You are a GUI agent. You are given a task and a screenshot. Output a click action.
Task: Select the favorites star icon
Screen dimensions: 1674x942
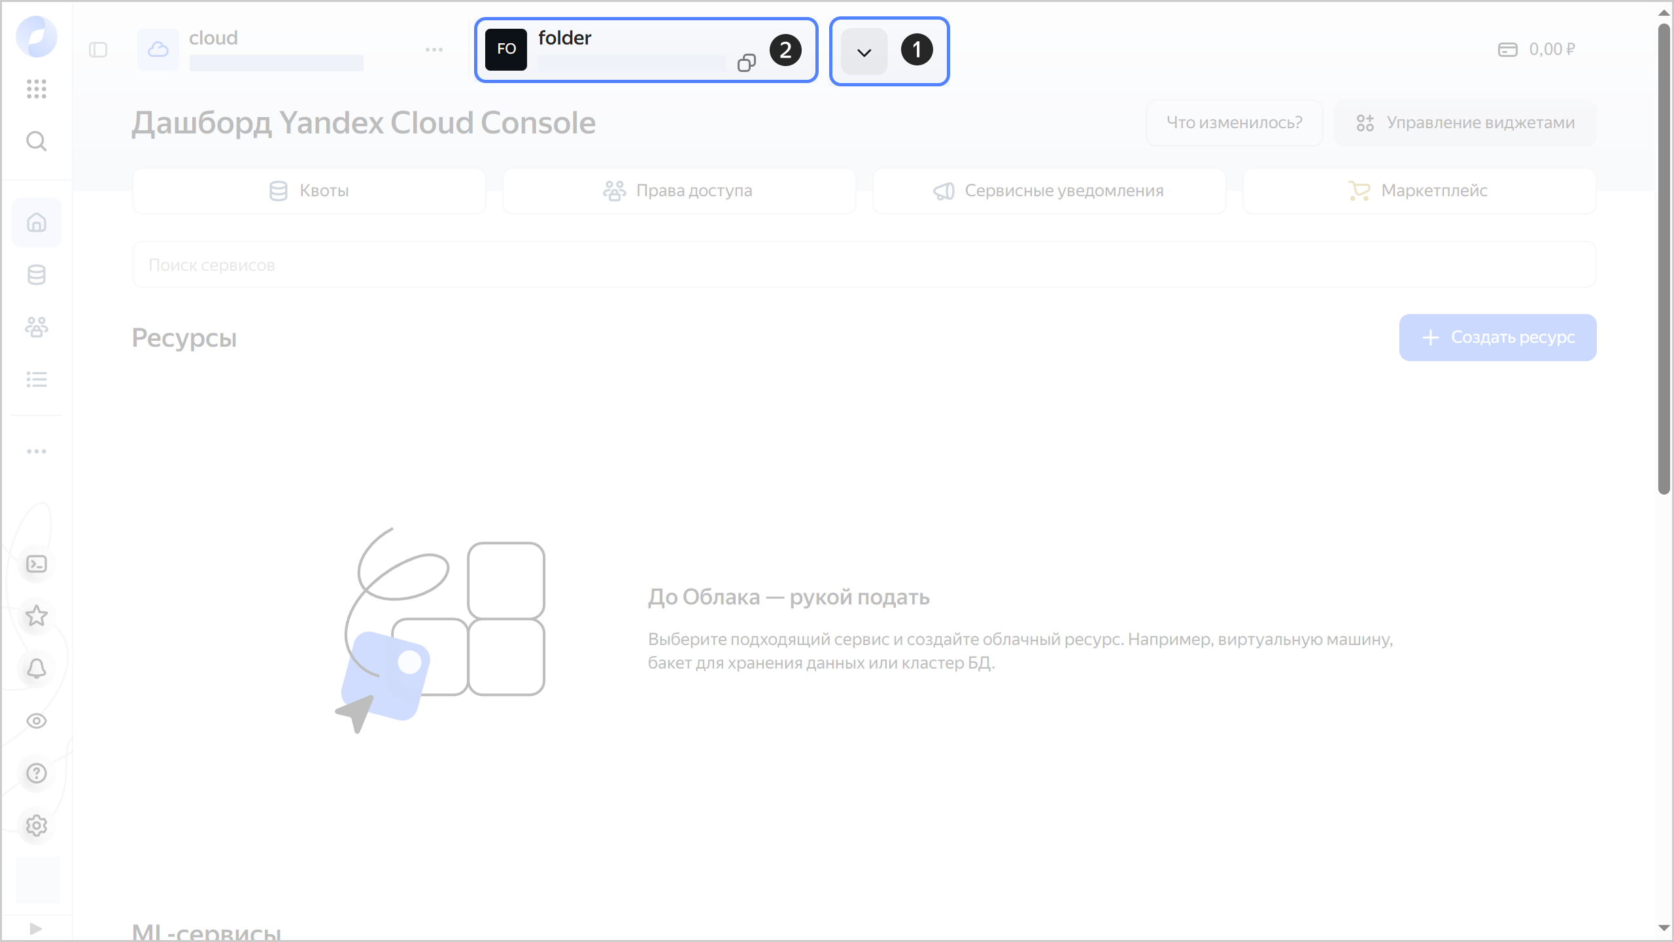pos(37,616)
